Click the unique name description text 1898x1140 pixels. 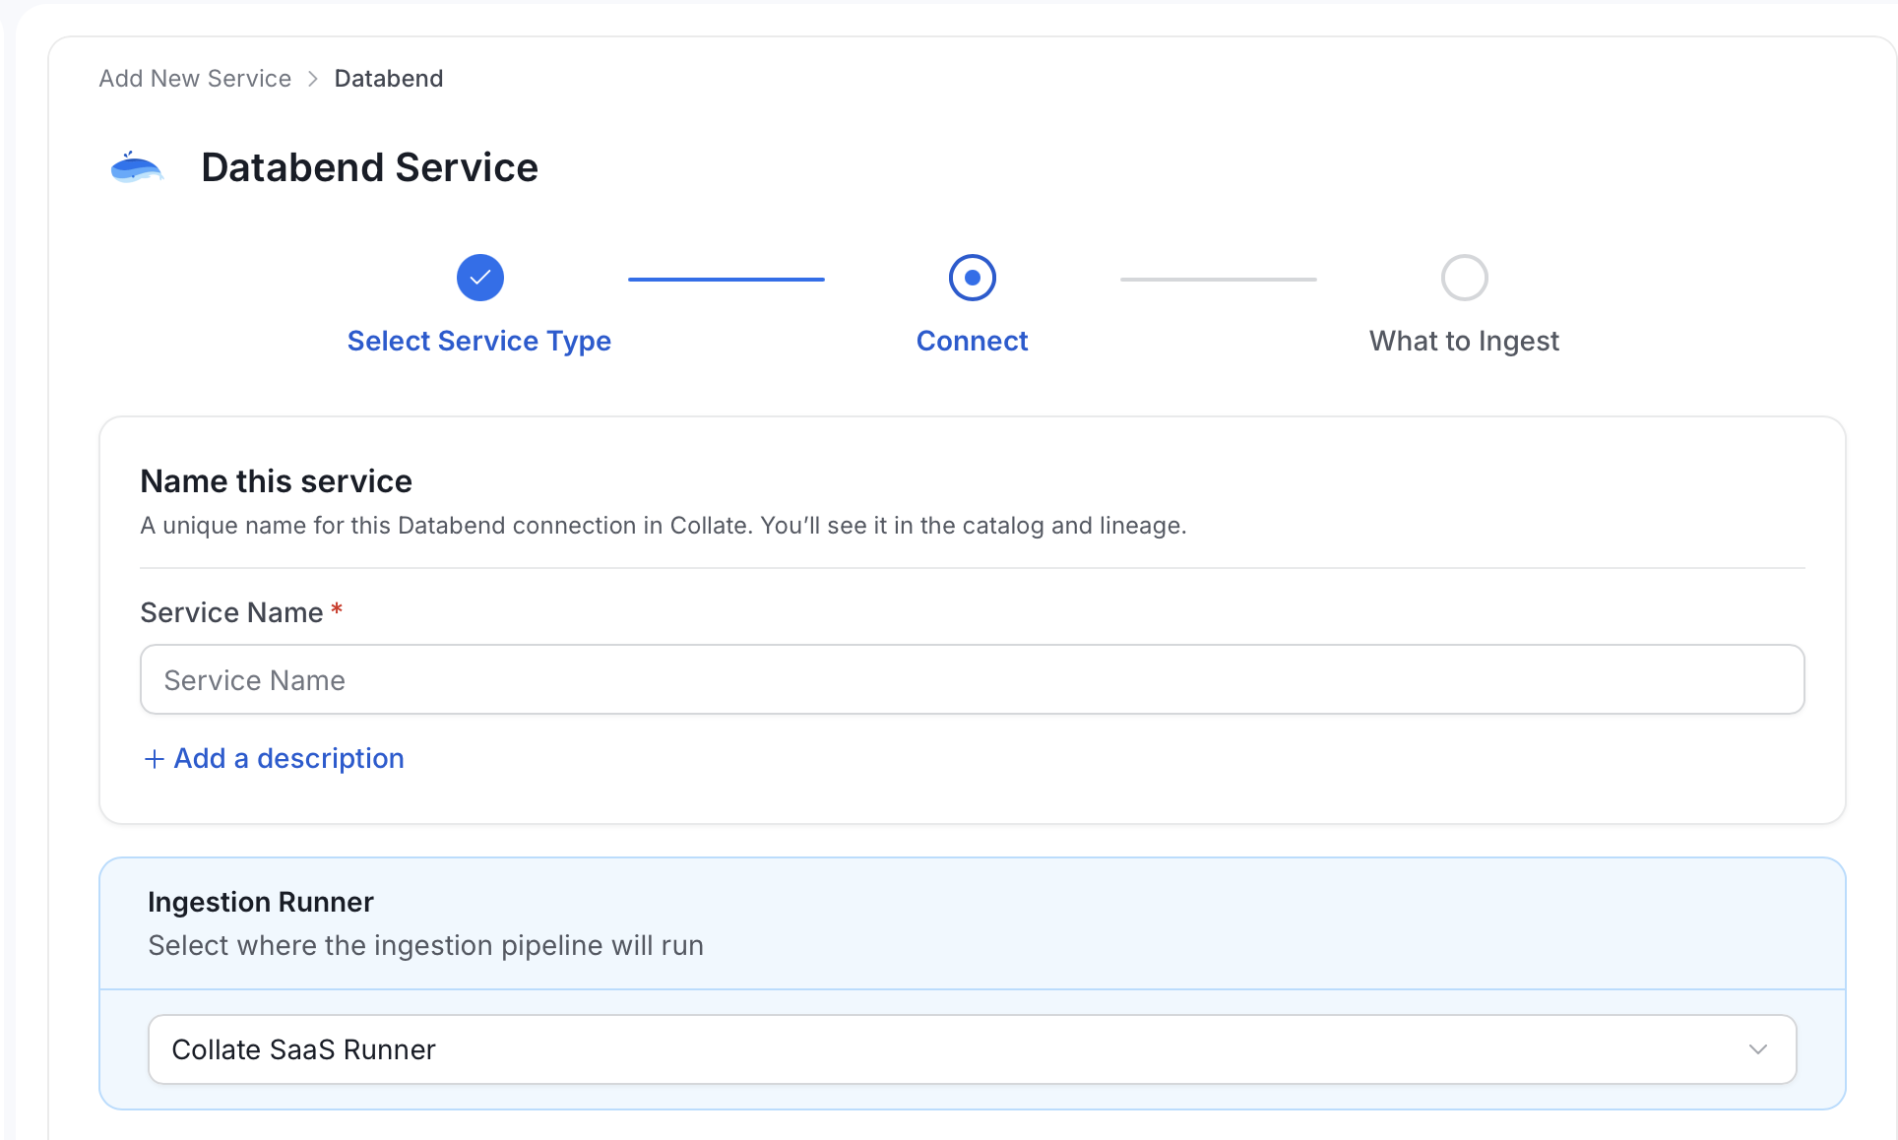664,526
